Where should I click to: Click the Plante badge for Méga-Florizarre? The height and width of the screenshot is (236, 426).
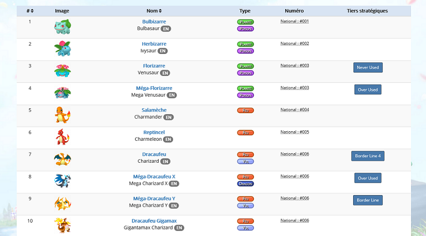245,89
